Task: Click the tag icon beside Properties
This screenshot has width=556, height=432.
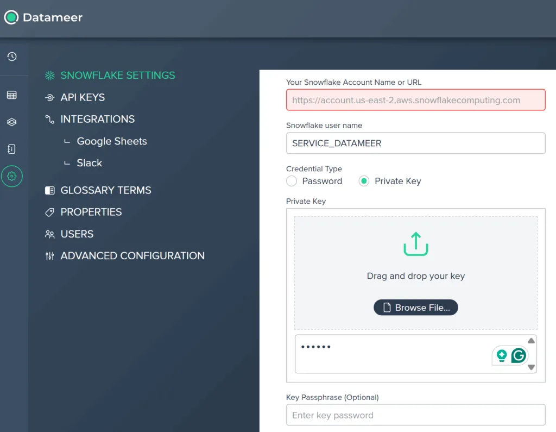Action: 49,212
